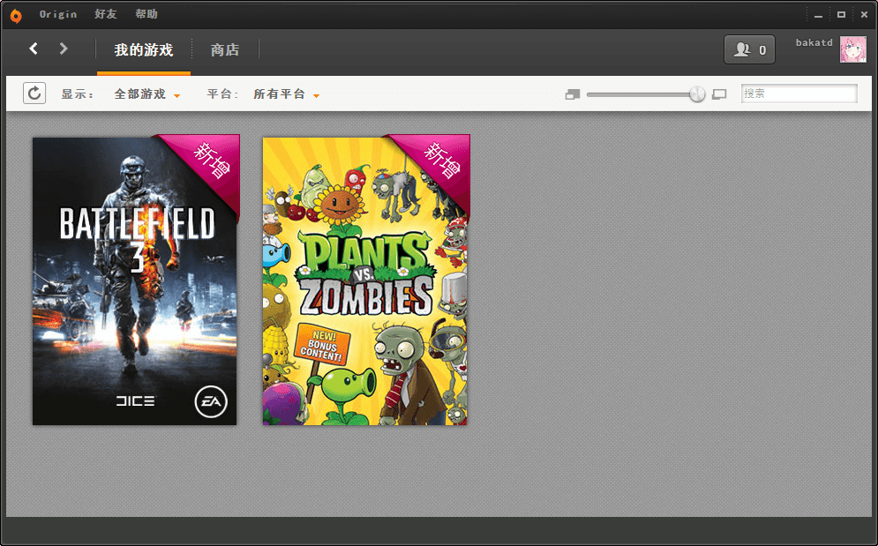The height and width of the screenshot is (546, 878).
Task: Go back with the left arrow
Action: 34,49
